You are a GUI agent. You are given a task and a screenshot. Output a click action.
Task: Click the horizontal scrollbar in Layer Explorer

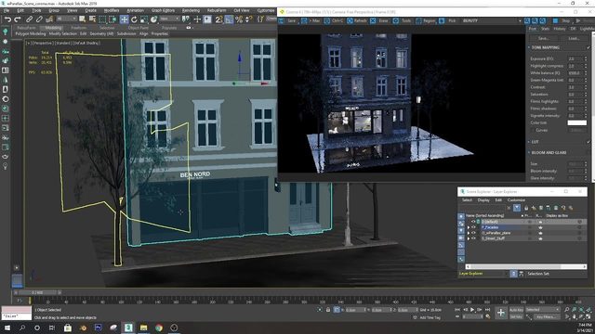(525, 266)
